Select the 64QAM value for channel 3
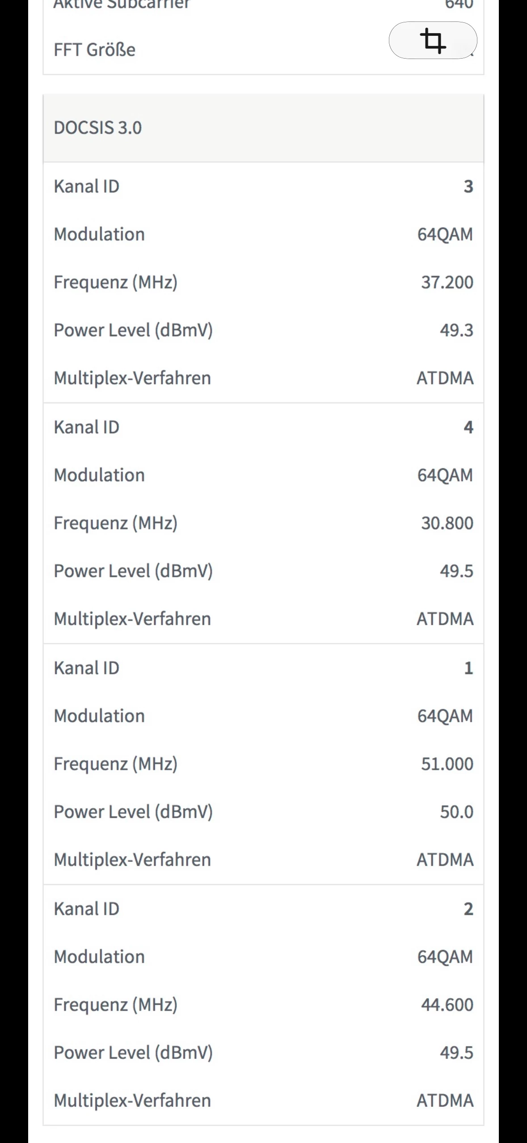This screenshot has width=527, height=1143. tap(445, 234)
